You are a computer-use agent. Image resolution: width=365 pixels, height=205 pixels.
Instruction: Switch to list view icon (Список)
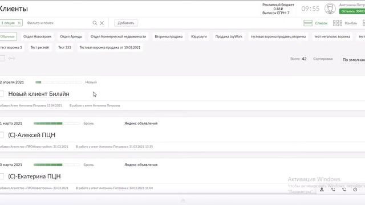pyautogui.click(x=308, y=23)
